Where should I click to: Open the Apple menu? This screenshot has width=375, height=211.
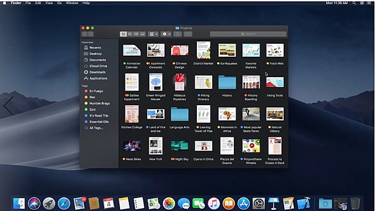4,3
